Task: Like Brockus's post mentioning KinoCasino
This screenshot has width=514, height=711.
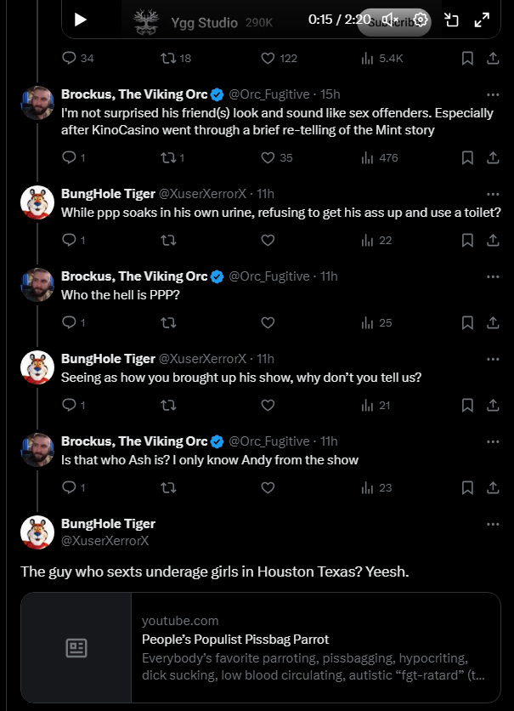Action: tap(268, 157)
